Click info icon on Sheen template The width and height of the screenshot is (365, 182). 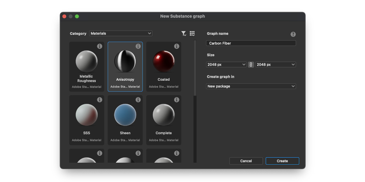(x=138, y=100)
